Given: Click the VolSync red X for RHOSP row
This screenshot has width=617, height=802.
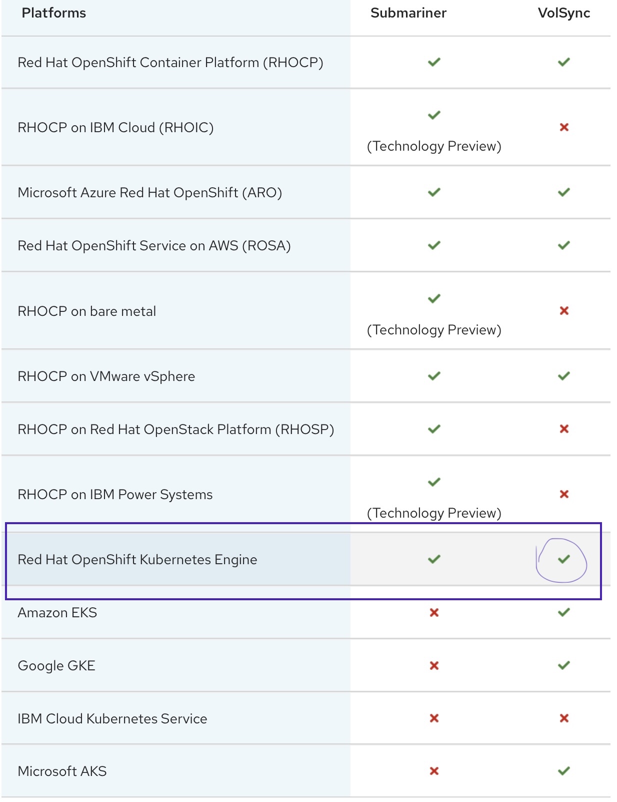Looking at the screenshot, I should [564, 429].
